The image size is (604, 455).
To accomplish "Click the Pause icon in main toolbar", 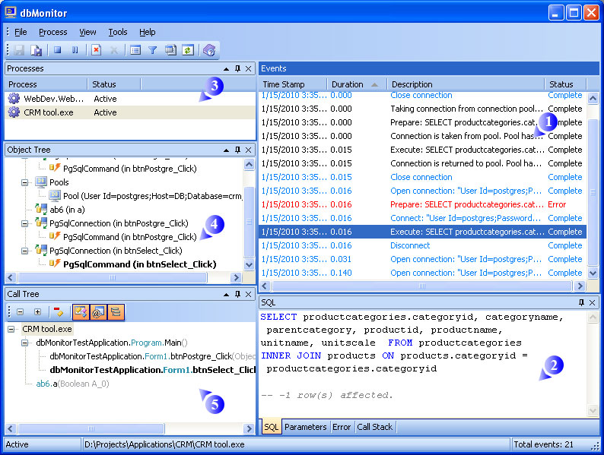I will tap(75, 50).
